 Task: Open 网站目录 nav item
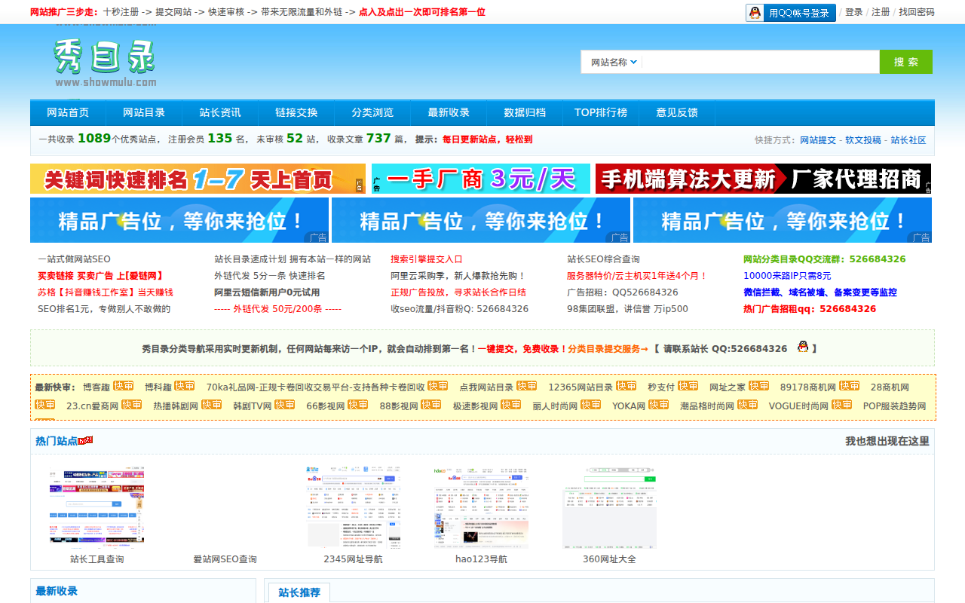coord(144,113)
